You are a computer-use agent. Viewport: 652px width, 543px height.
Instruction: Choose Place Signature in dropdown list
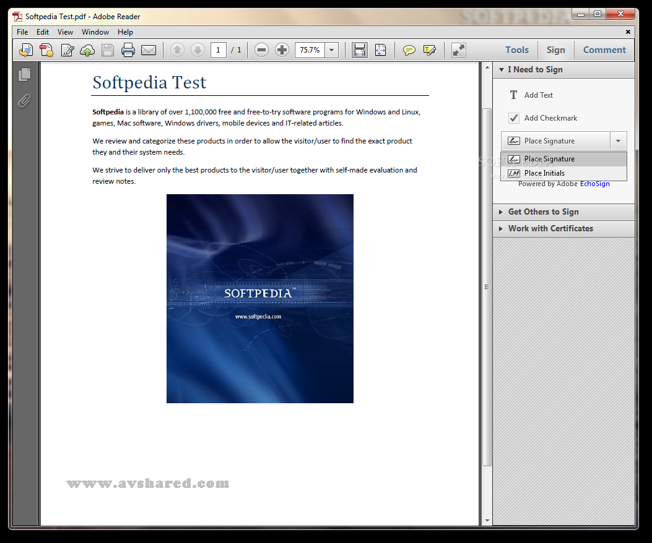563,159
